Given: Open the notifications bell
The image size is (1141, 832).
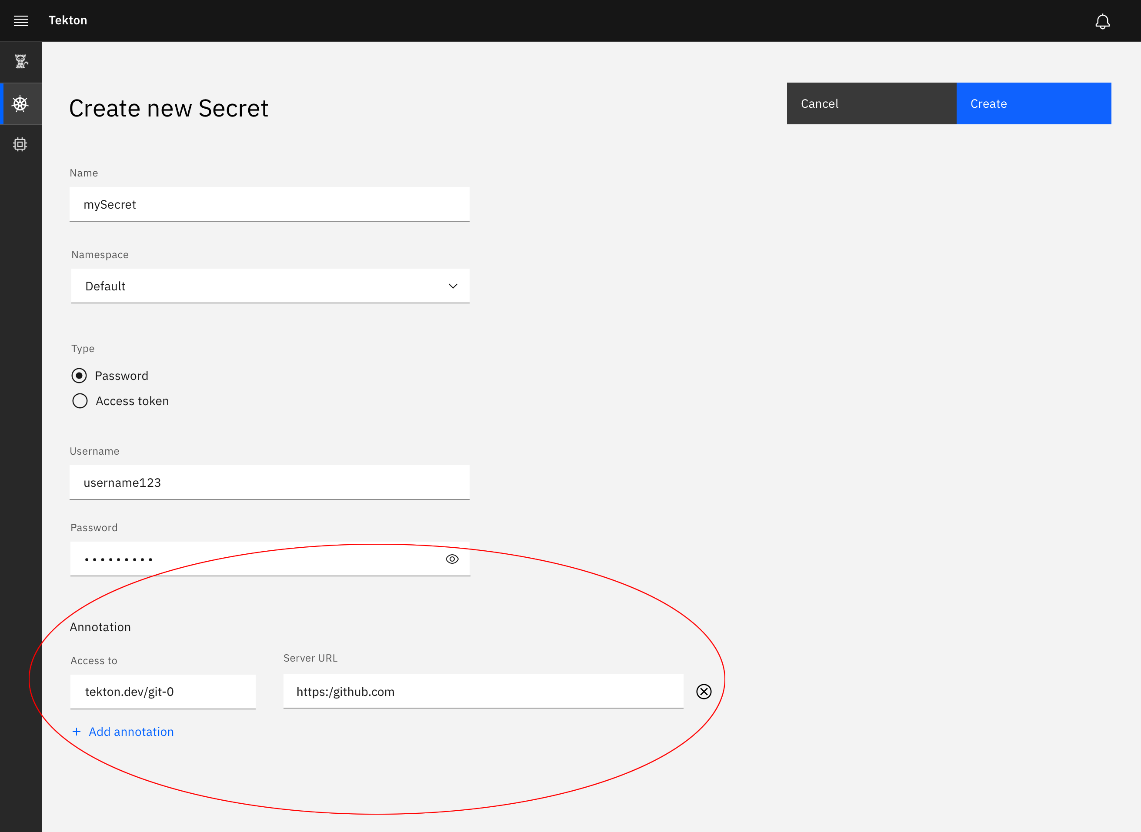Looking at the screenshot, I should click(1103, 21).
